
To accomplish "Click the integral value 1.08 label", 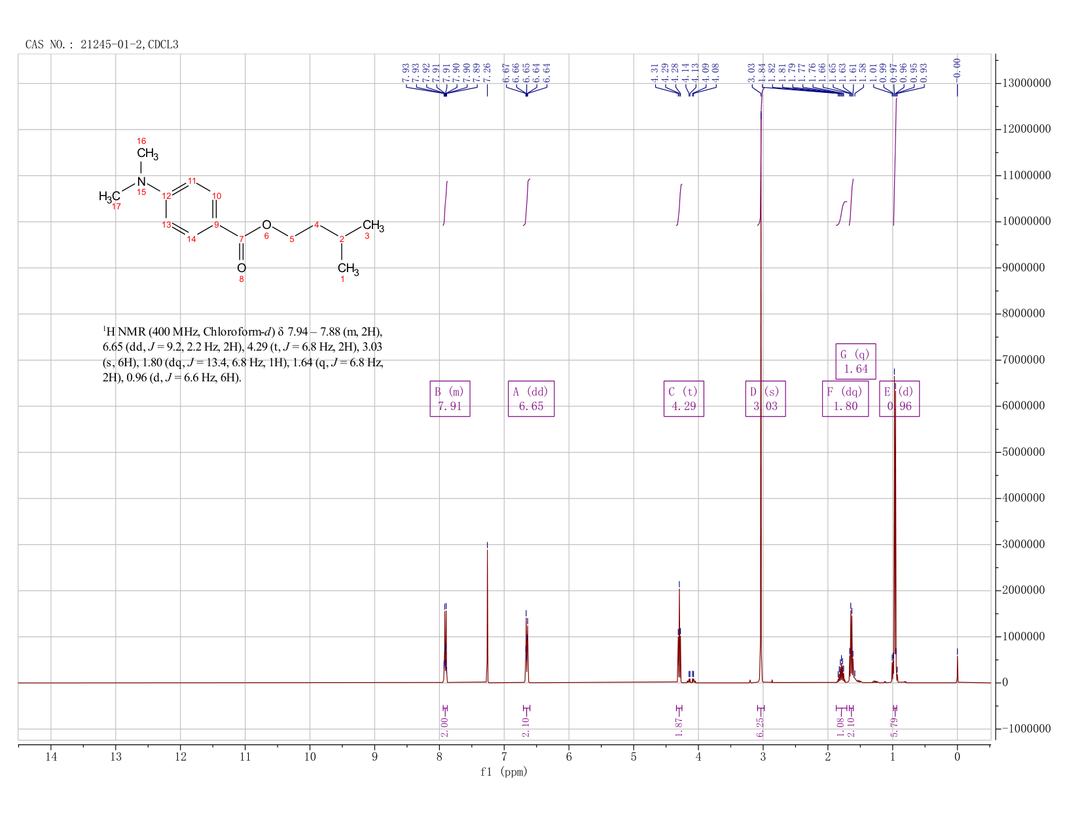I will [840, 727].
